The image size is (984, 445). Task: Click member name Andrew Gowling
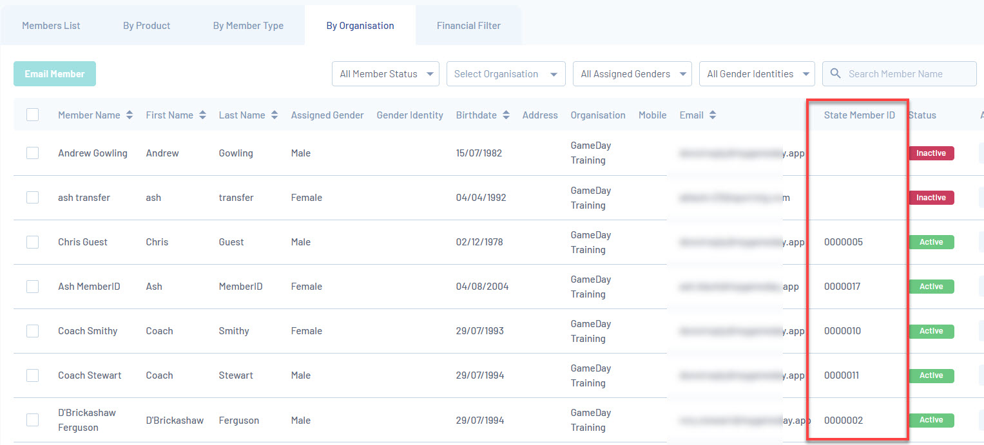click(93, 153)
